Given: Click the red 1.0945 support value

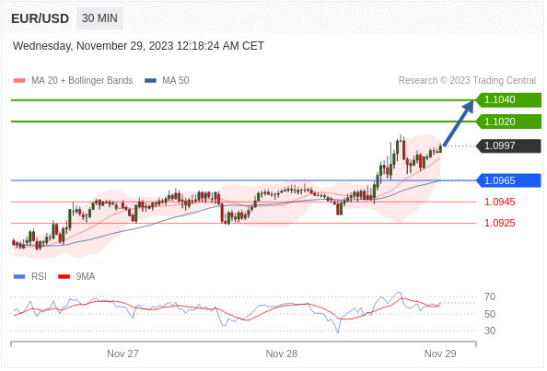Looking at the screenshot, I should pos(499,202).
